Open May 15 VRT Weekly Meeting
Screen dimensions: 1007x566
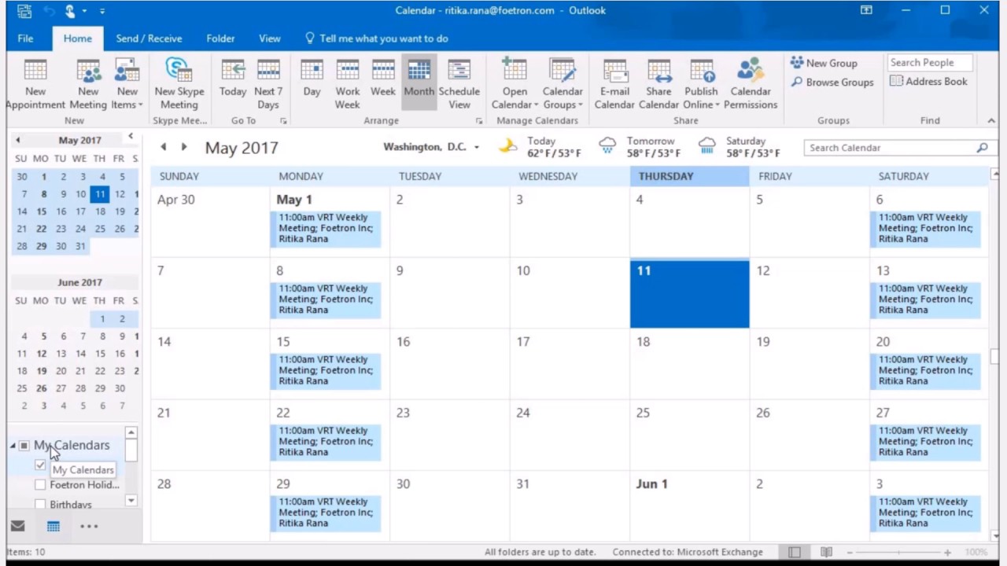point(326,370)
